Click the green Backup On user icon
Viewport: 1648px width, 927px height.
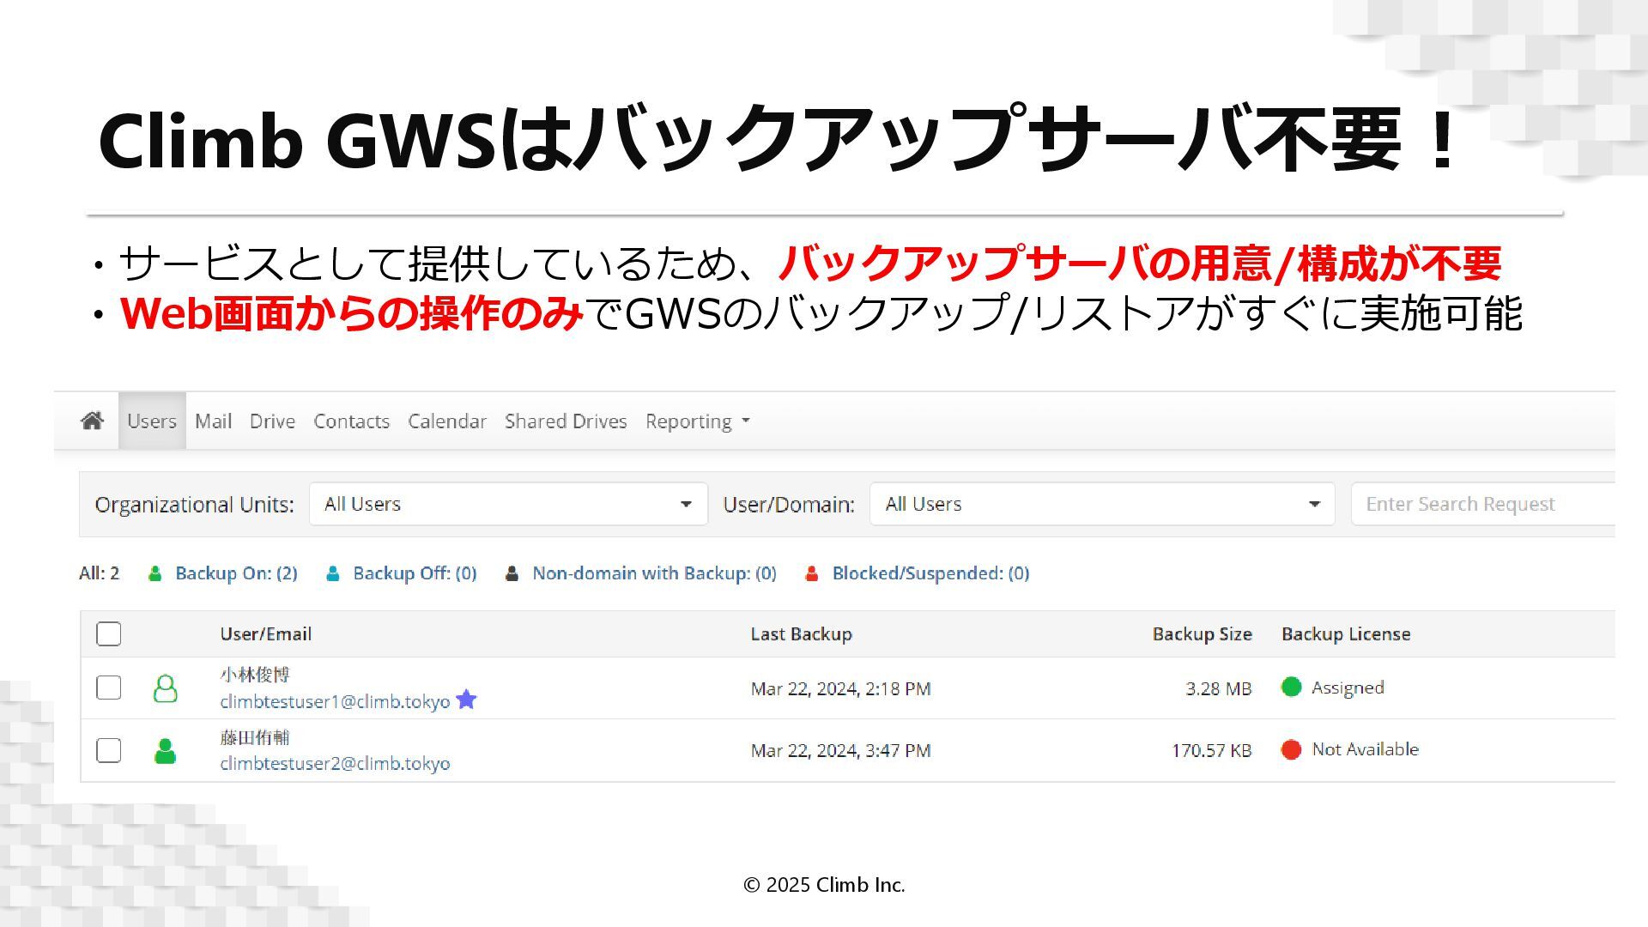coord(154,573)
